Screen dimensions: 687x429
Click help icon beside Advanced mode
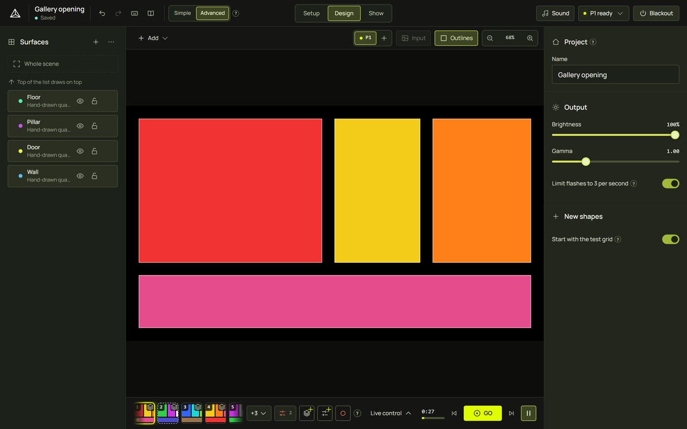click(x=236, y=13)
